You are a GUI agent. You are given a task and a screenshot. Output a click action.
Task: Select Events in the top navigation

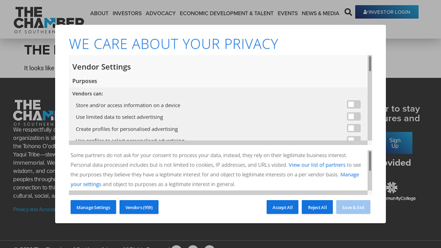click(x=287, y=13)
